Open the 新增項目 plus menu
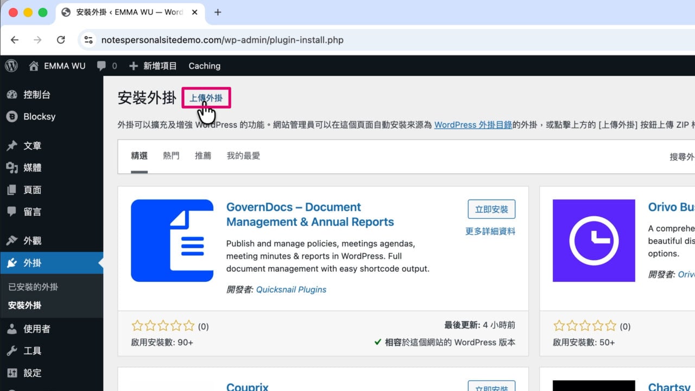 [153, 66]
